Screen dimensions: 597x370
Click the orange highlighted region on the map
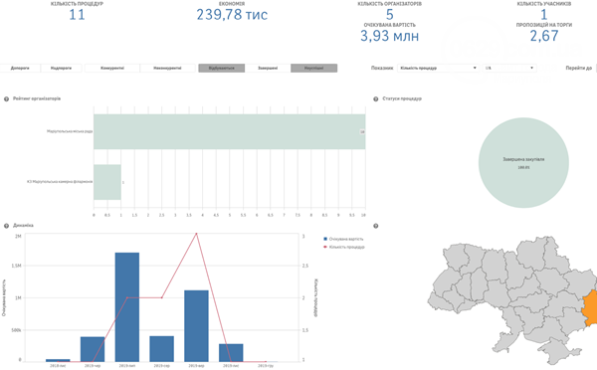point(590,307)
